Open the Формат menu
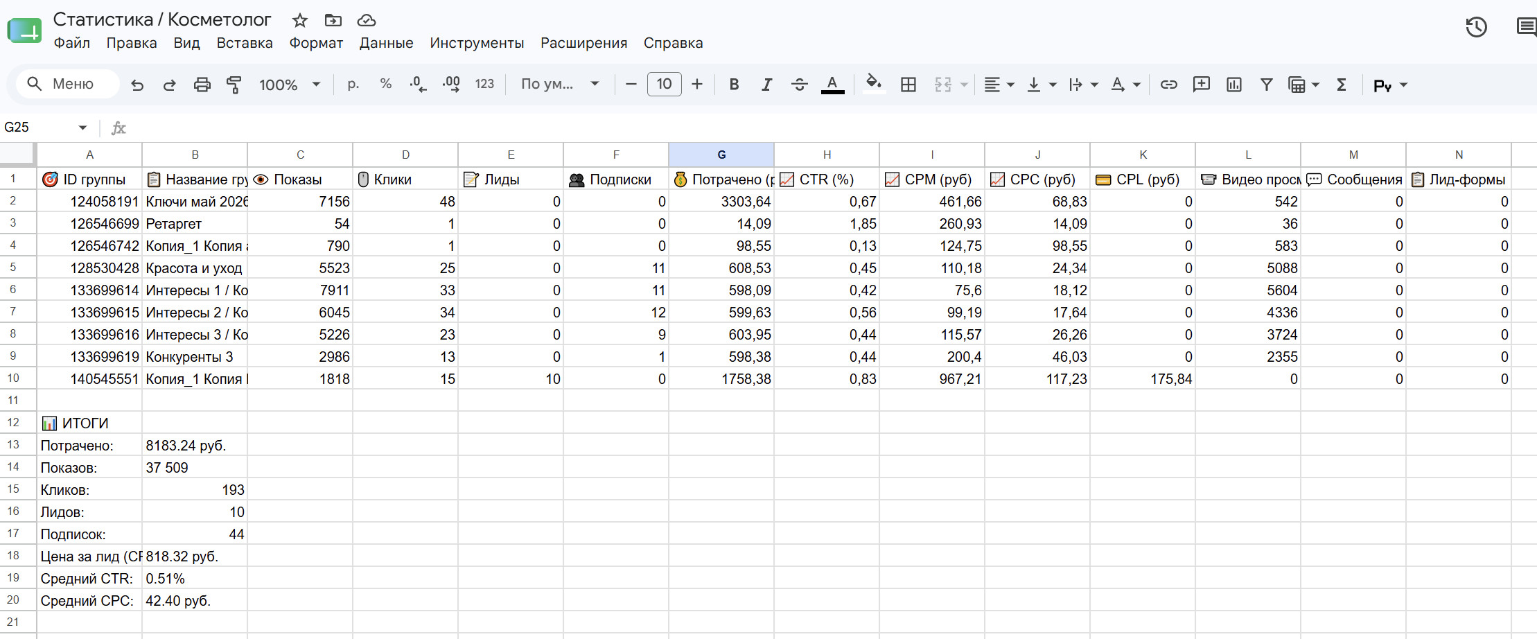1537x639 pixels. tap(316, 43)
